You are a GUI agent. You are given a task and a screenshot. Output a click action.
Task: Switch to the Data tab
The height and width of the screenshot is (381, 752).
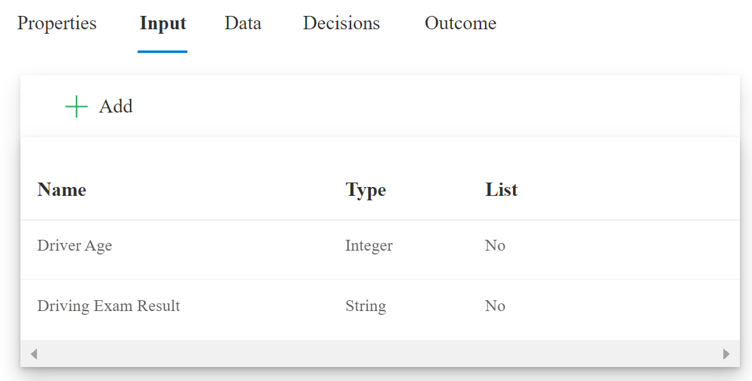[x=243, y=24]
